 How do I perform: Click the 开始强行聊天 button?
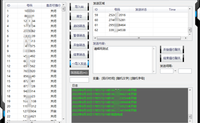pos(172,50)
